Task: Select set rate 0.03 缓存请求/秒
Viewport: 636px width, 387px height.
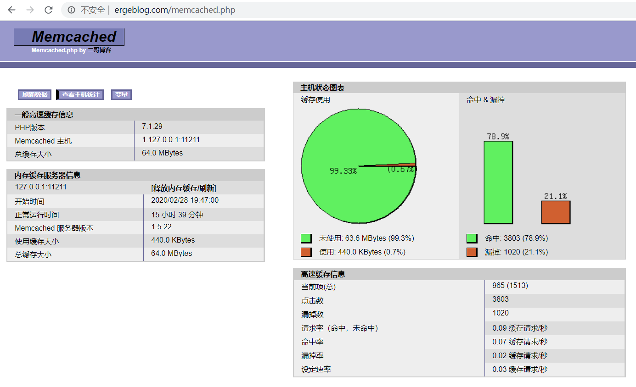Action: (520, 370)
